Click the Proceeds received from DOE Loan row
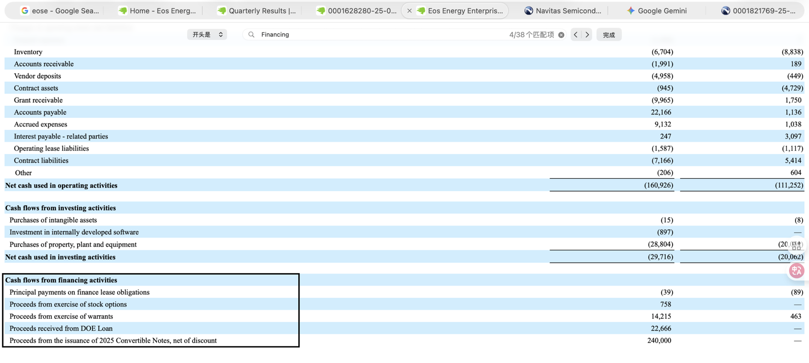This screenshot has width=809, height=363. 404,329
